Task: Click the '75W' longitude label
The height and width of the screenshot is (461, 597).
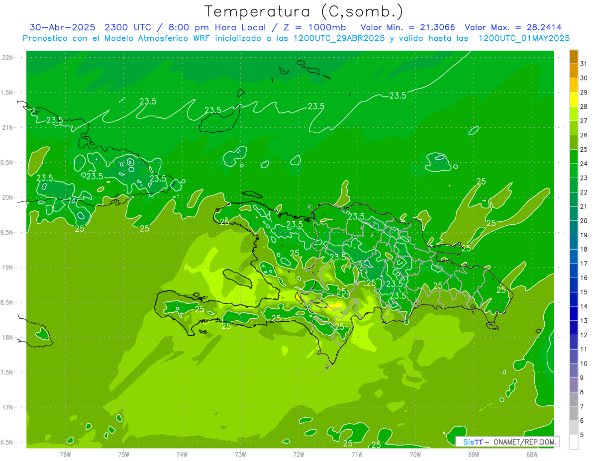Action: [124, 454]
